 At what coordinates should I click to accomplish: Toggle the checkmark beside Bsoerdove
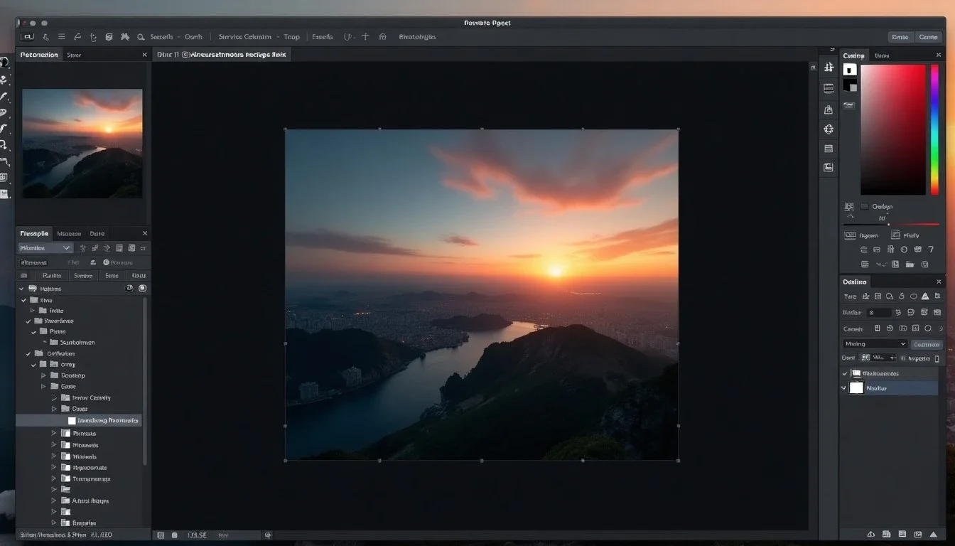pos(28,321)
